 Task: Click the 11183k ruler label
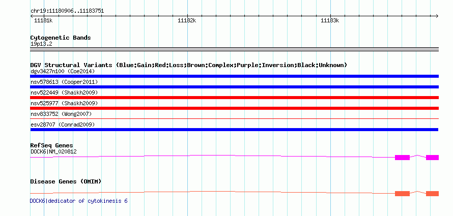pyautogui.click(x=330, y=20)
